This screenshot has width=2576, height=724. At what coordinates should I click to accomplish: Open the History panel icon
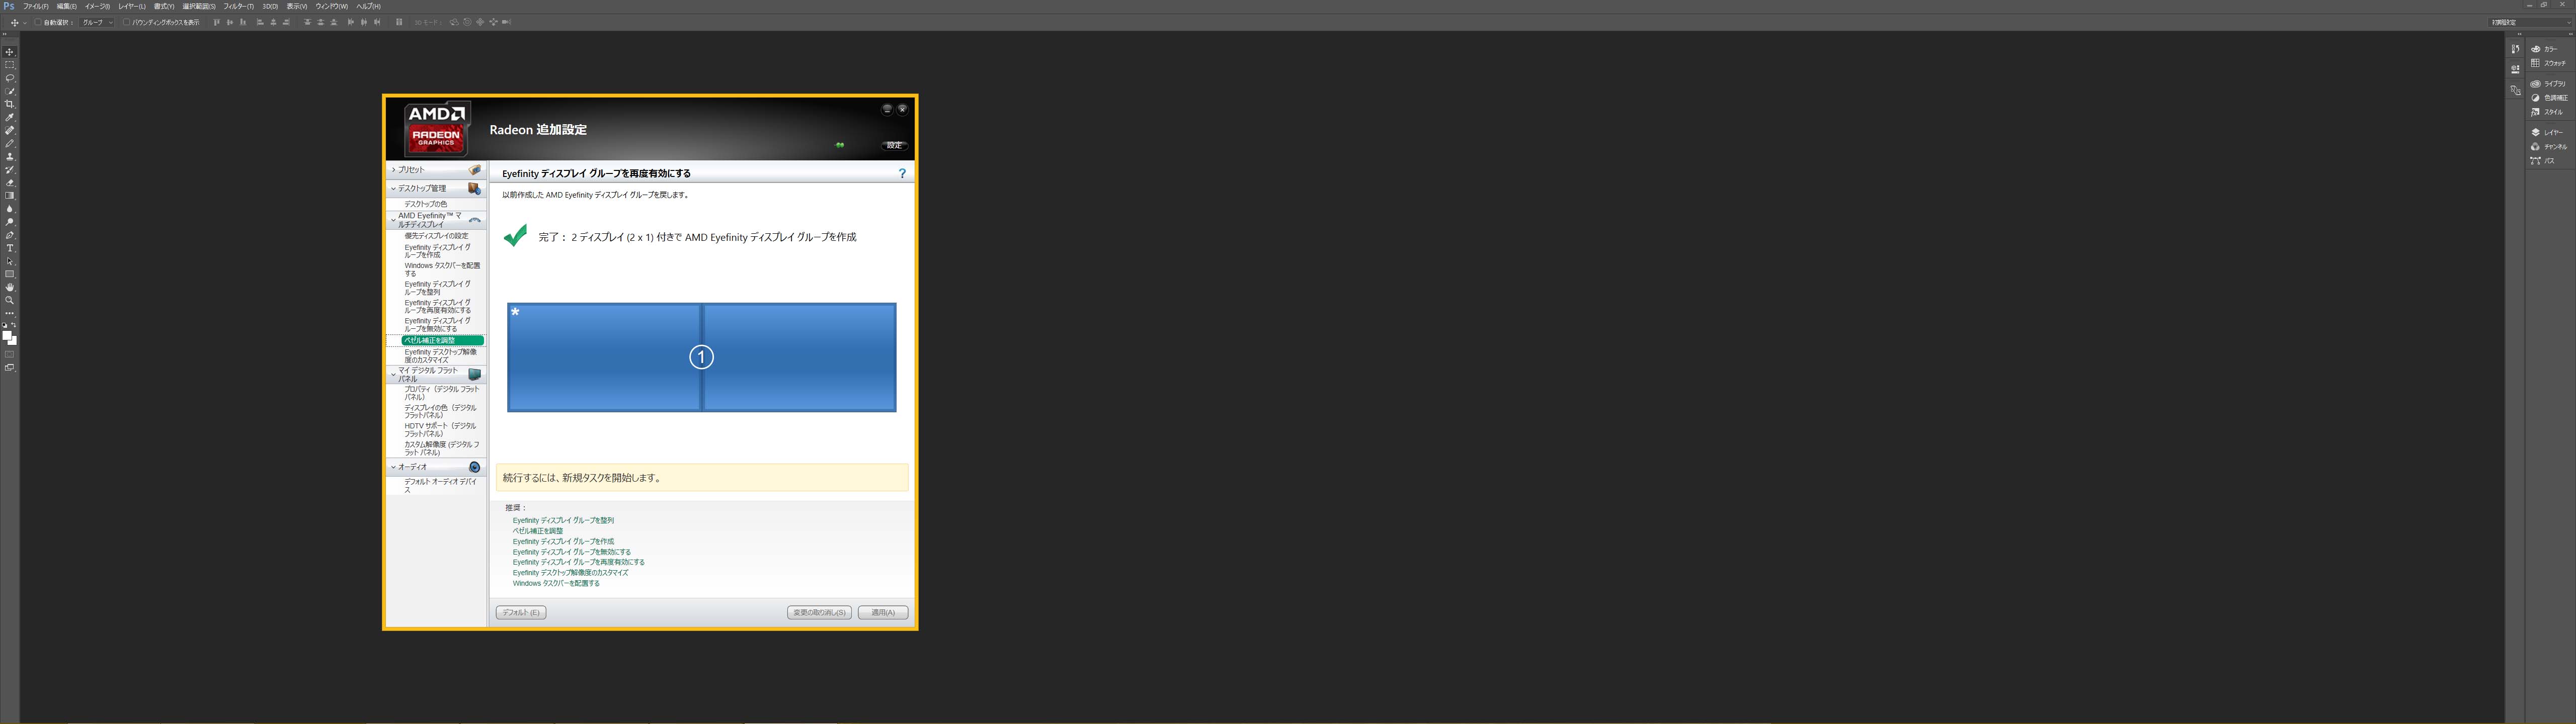coord(2515,49)
